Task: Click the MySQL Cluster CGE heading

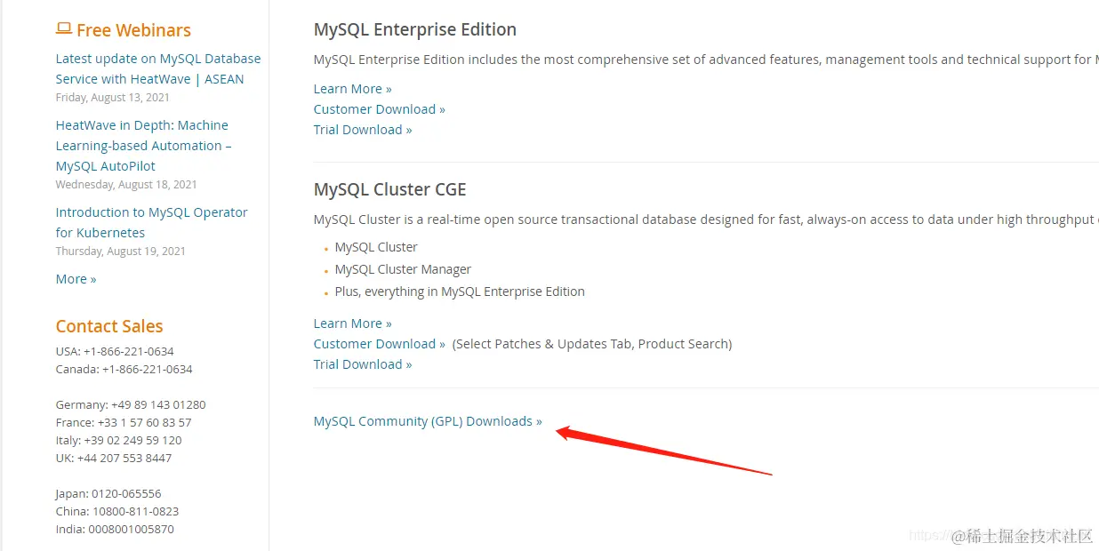Action: coord(389,189)
